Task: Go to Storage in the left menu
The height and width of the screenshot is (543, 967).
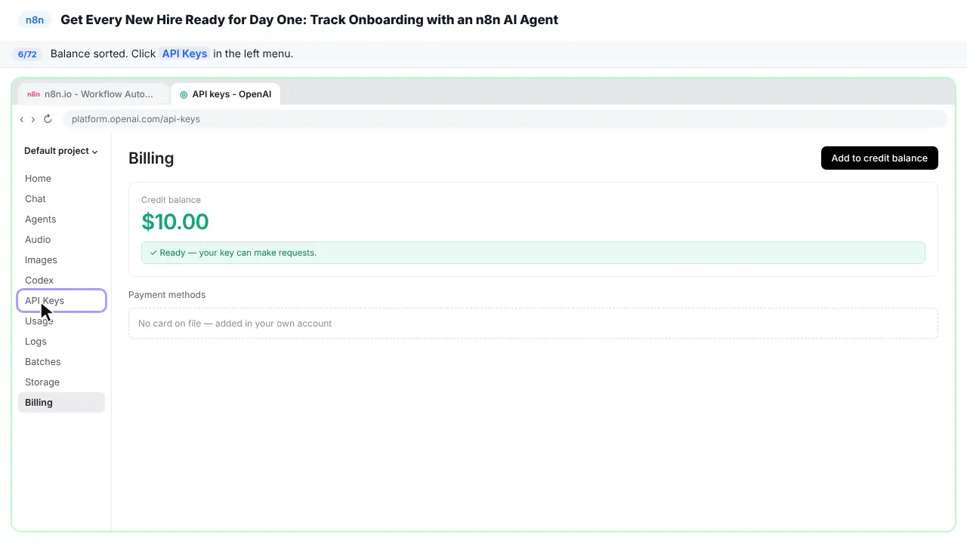Action: [61, 382]
